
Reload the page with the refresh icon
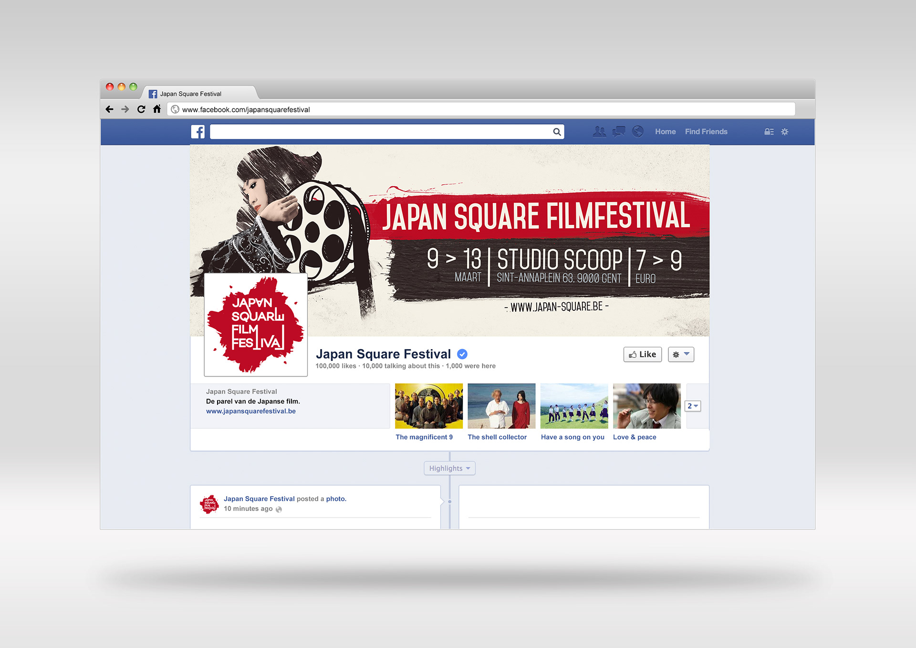tap(141, 109)
